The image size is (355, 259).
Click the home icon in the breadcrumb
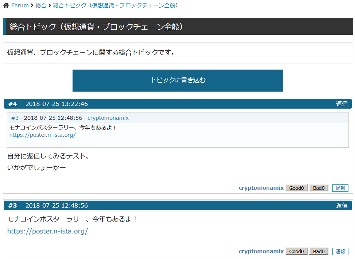pos(6,5)
